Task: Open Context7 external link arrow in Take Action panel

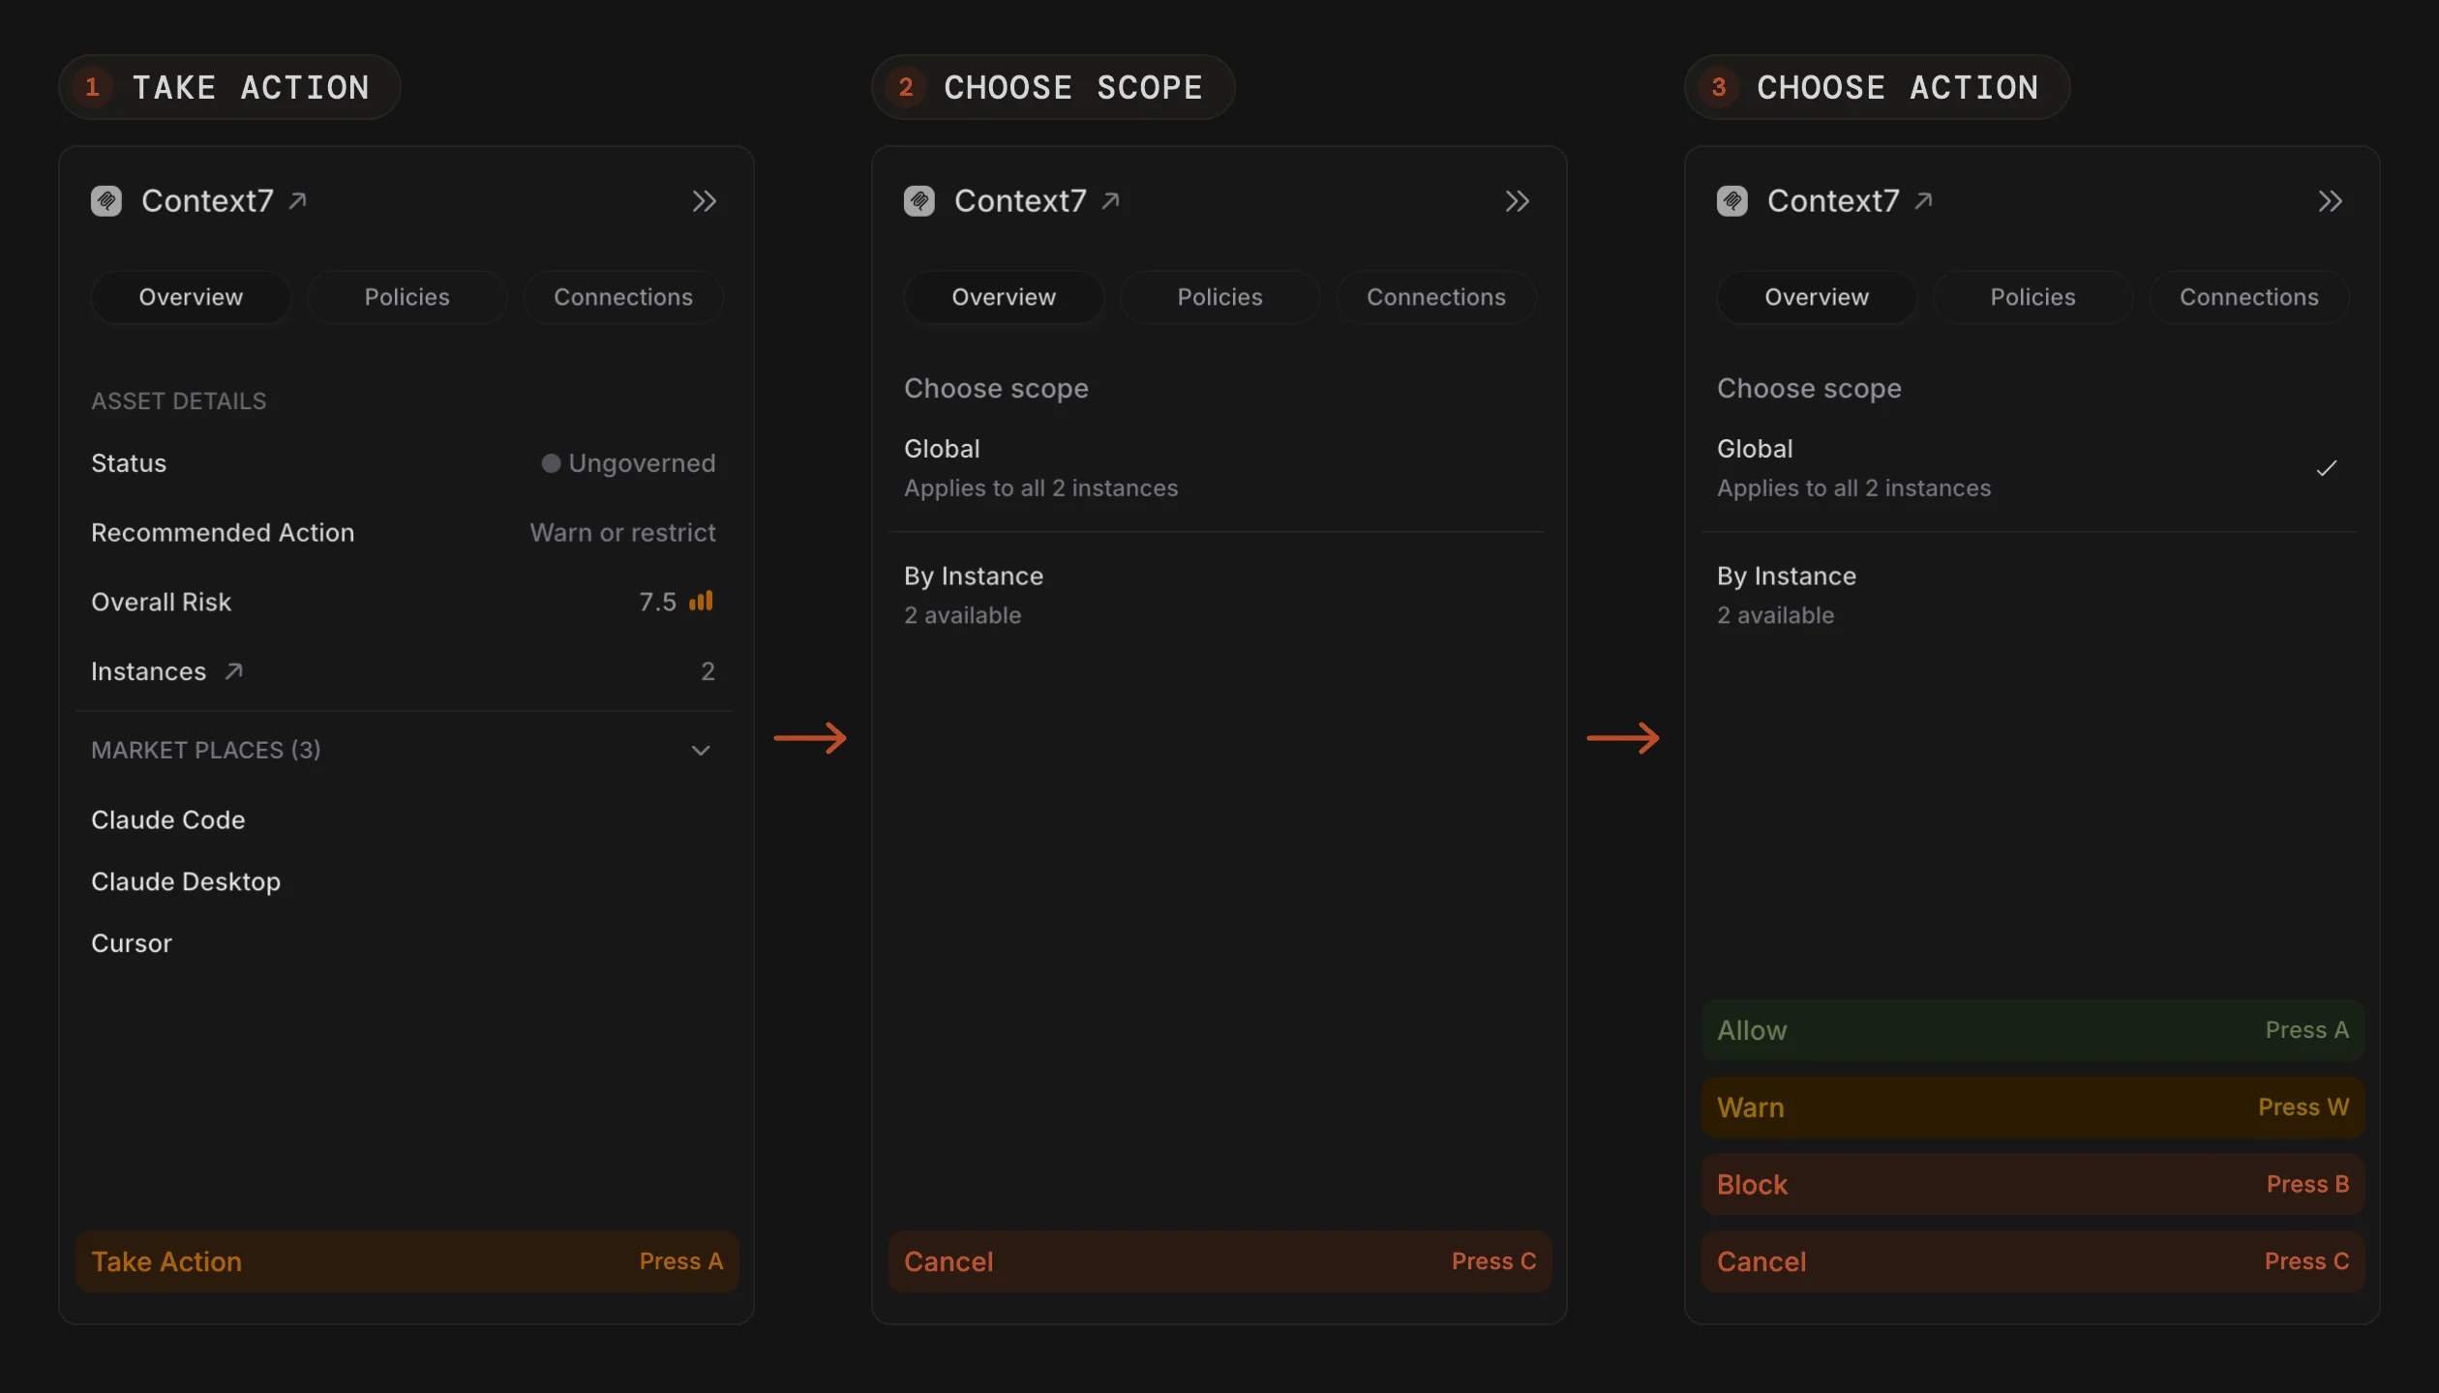Action: click(x=298, y=200)
